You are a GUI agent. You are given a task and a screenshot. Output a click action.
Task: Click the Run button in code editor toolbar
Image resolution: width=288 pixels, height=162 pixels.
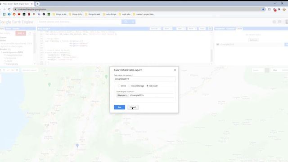(x=181, y=29)
